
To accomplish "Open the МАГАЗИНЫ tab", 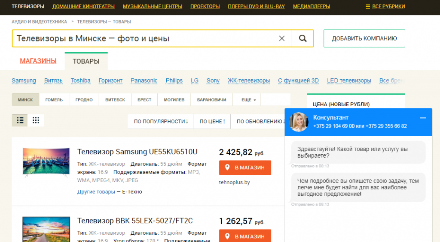I will pos(38,61).
